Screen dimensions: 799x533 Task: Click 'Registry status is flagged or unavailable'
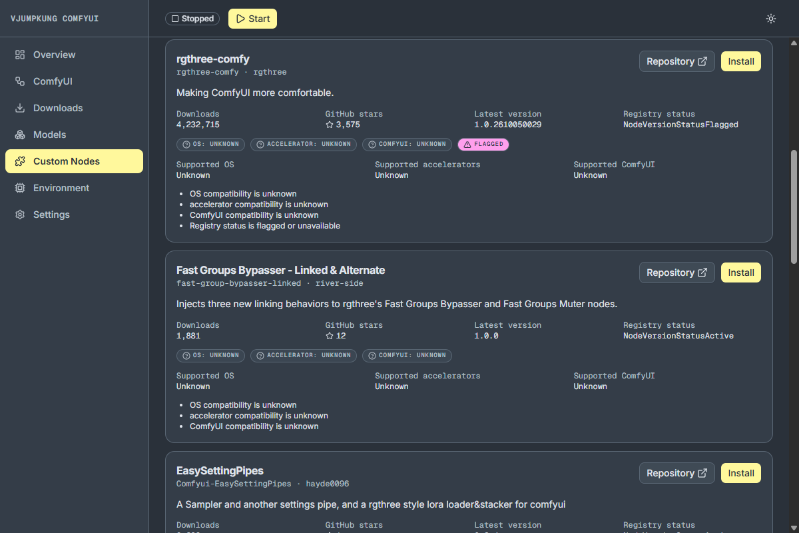265,226
